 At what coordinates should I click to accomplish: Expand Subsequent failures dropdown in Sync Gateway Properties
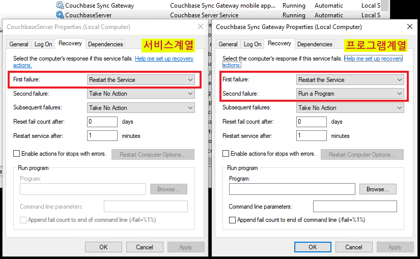click(x=350, y=108)
